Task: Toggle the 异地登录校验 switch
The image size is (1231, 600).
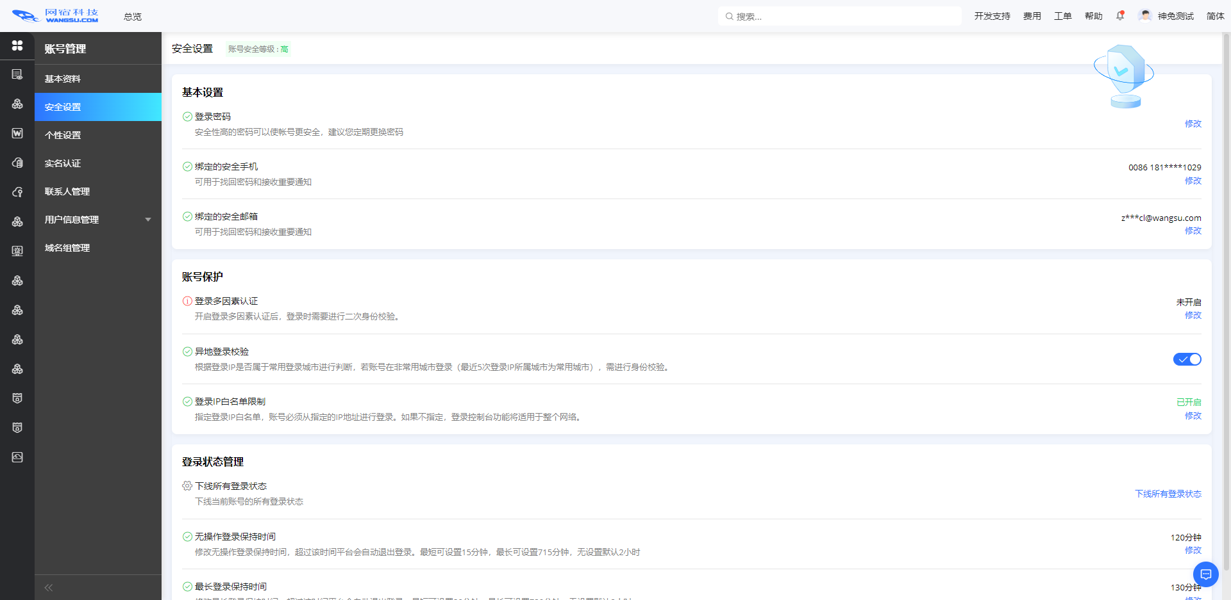Action: [1187, 359]
